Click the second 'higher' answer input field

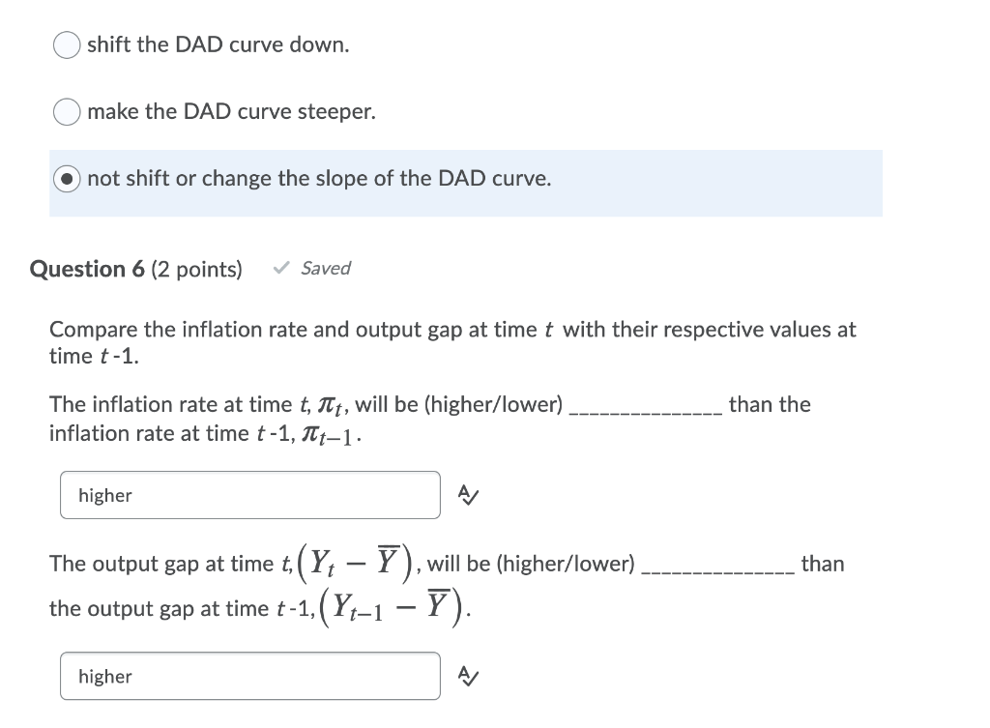point(249,675)
